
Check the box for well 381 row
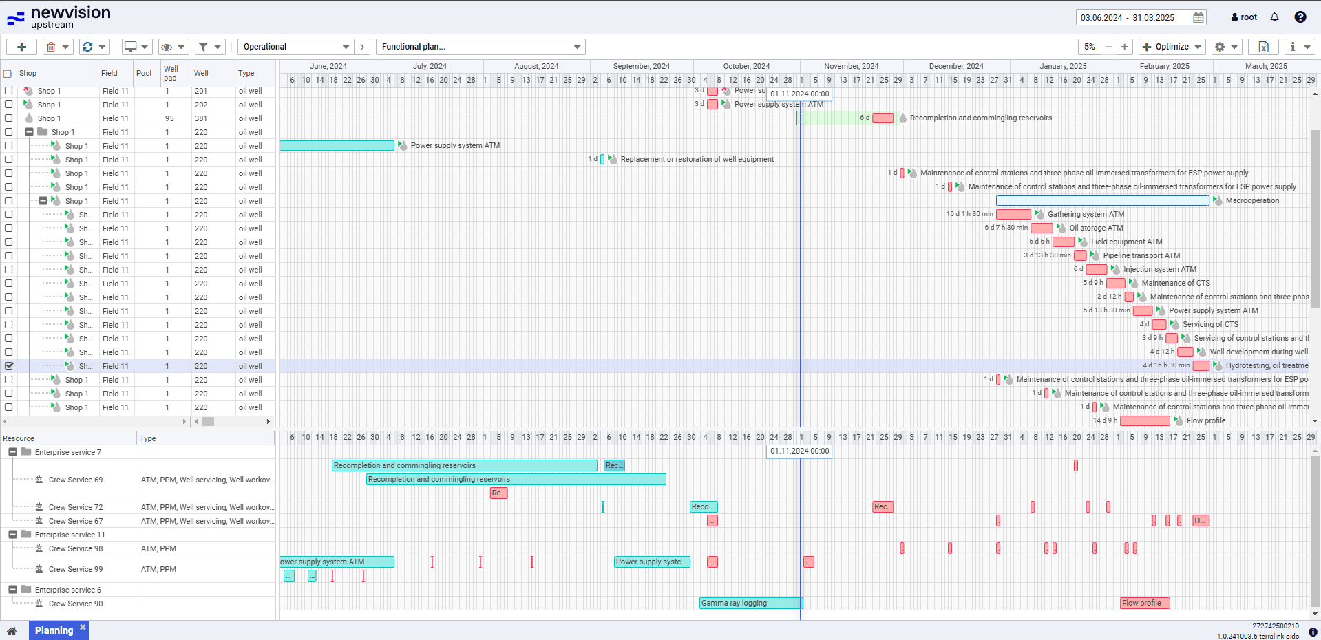point(9,118)
